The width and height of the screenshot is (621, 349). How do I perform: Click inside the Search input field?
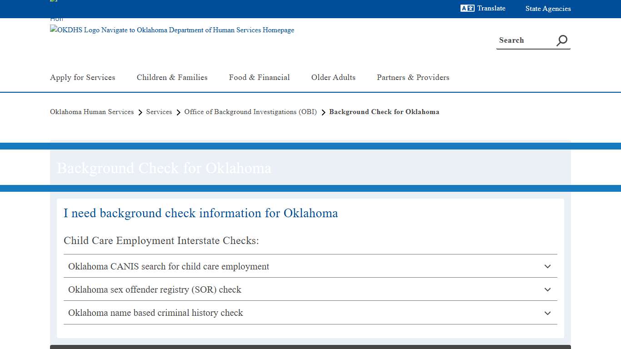pos(523,40)
